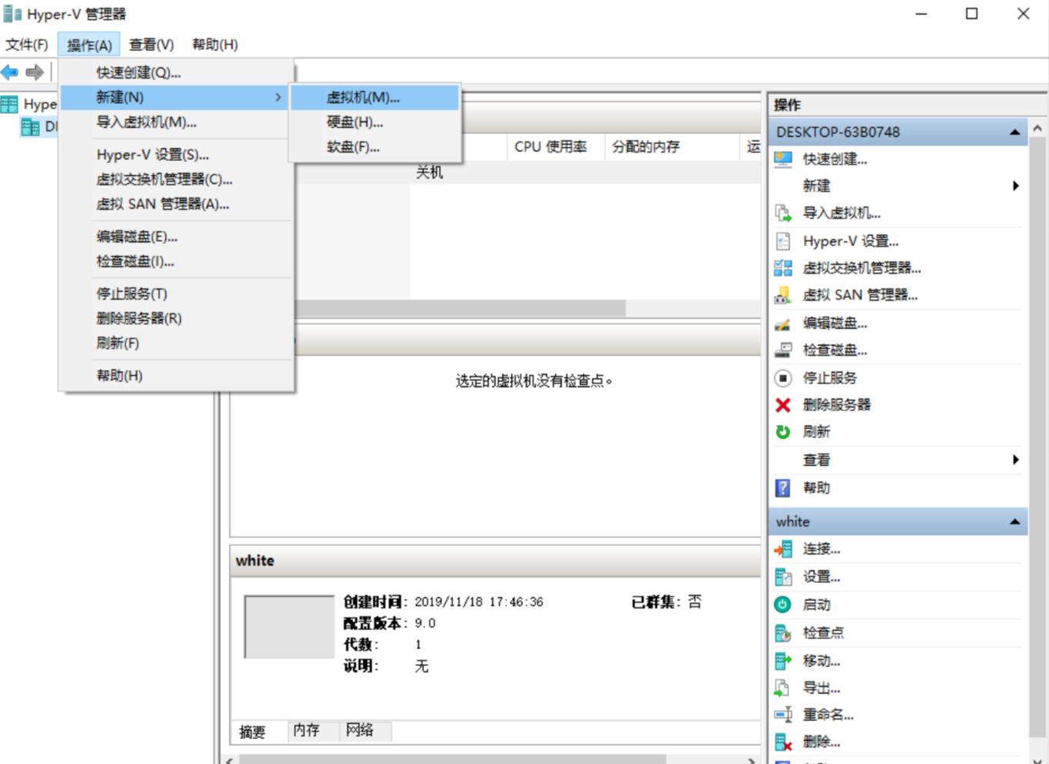1049x764 pixels.
Task: Click the 停止服务 stop icon
Action: [x=783, y=378]
